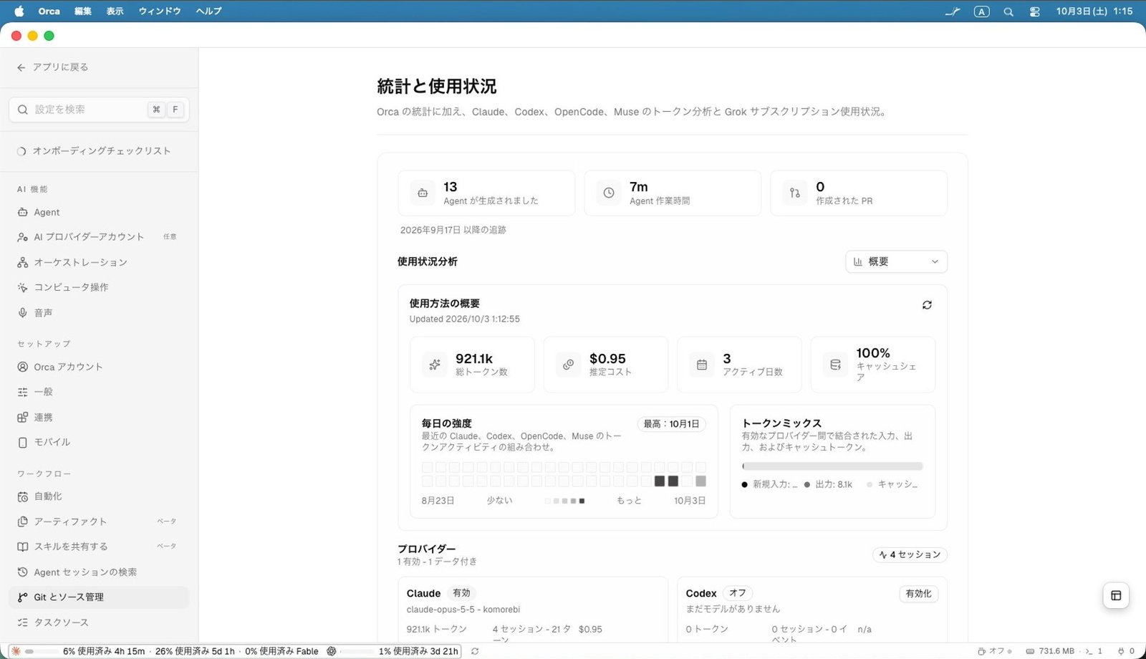Click the OpenAI usage icon in status bar
The height and width of the screenshot is (659, 1146).
pos(332,651)
